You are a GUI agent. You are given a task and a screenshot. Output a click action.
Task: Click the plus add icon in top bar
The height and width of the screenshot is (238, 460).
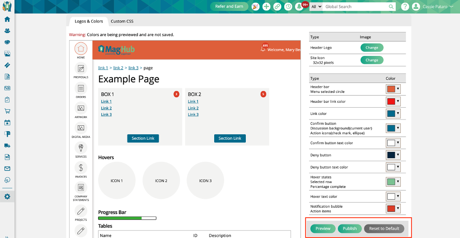tap(267, 7)
